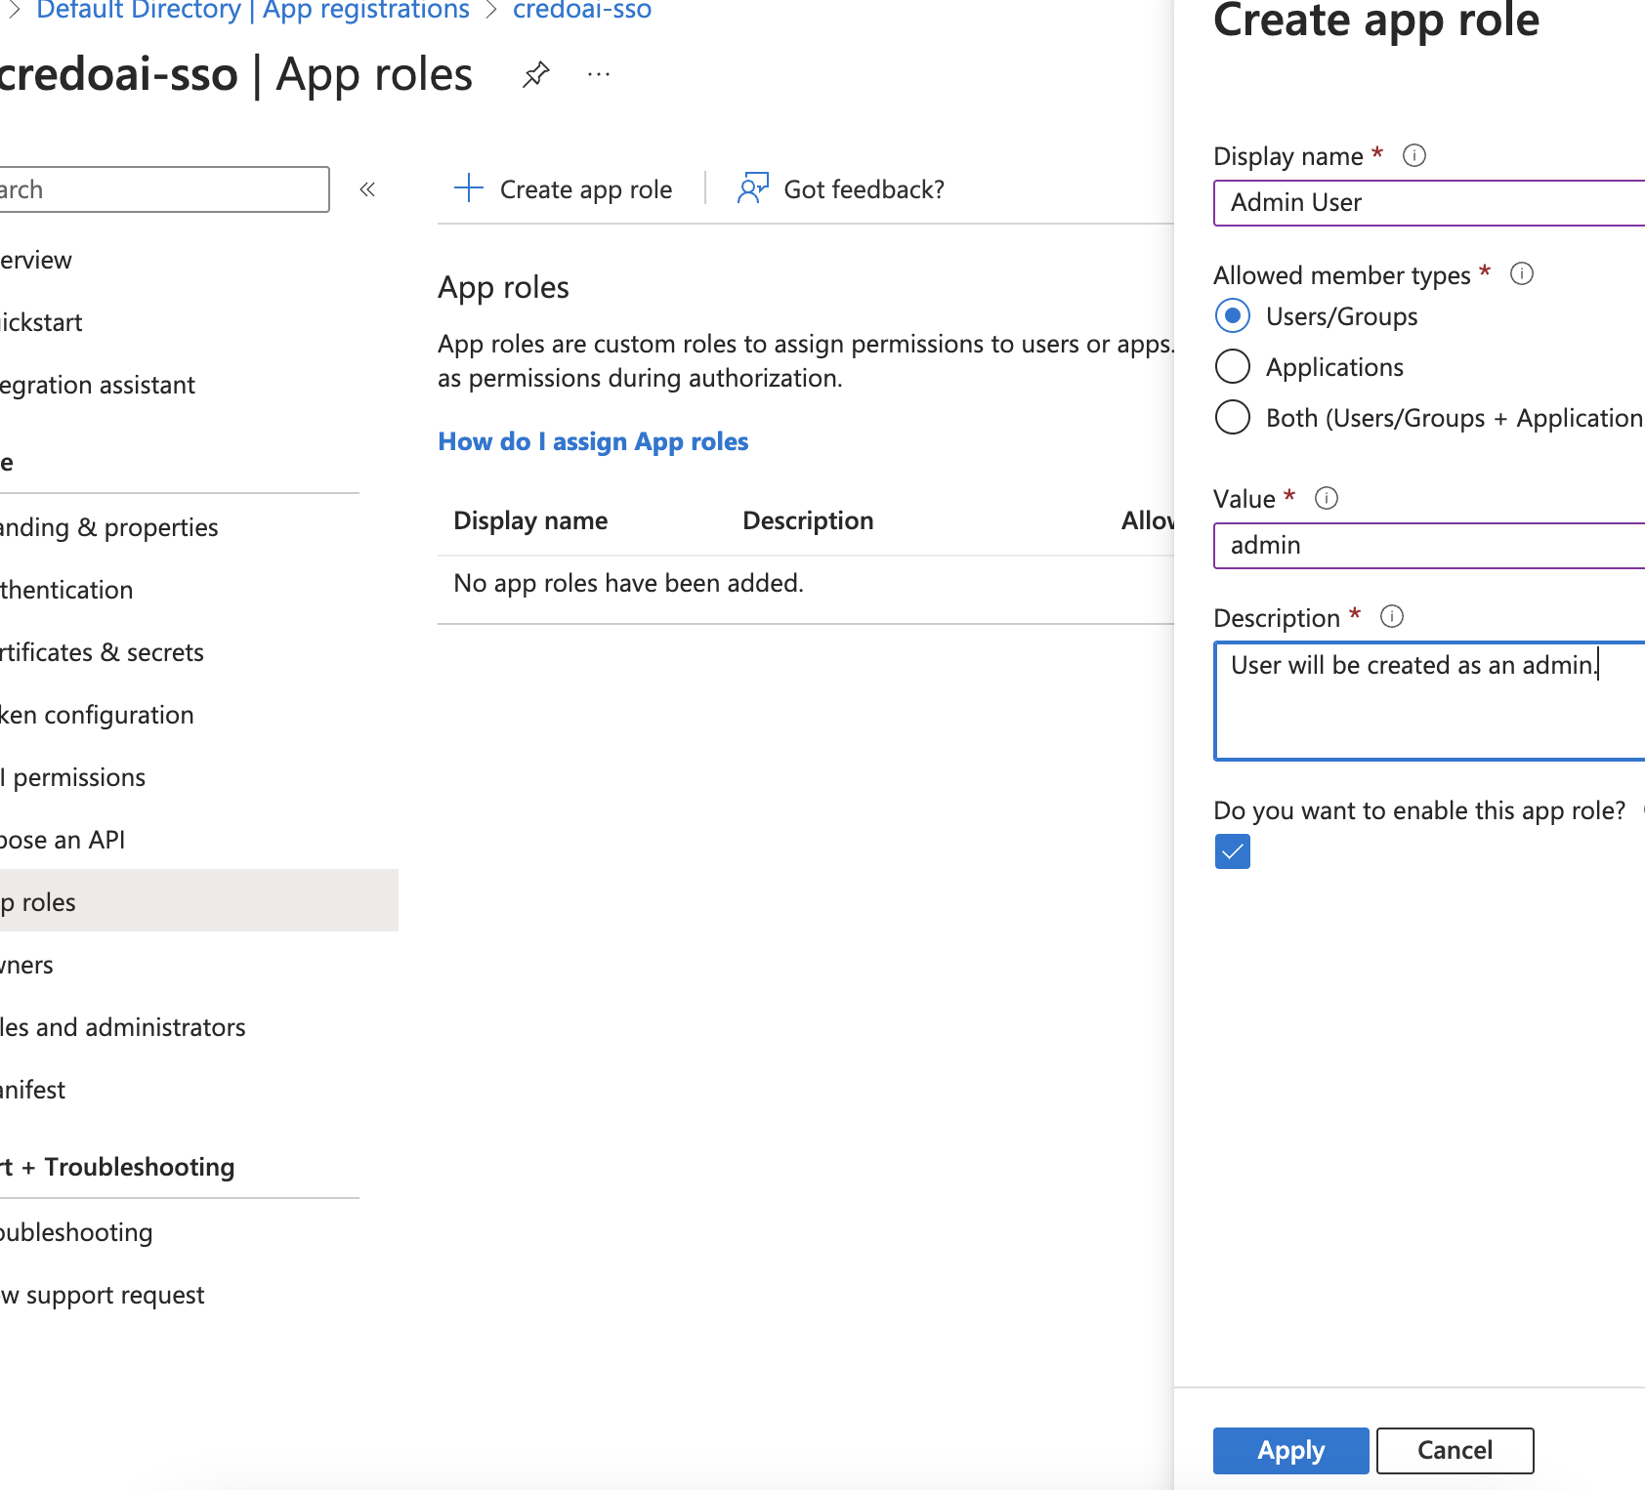
Task: Select Users/Groups member type
Action: tap(1233, 316)
